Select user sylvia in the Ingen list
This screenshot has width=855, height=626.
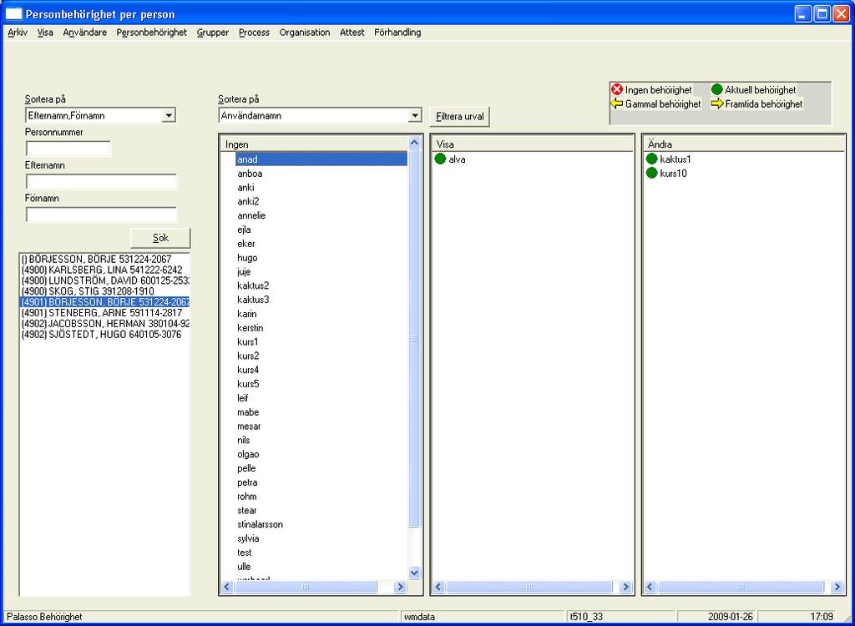[248, 538]
